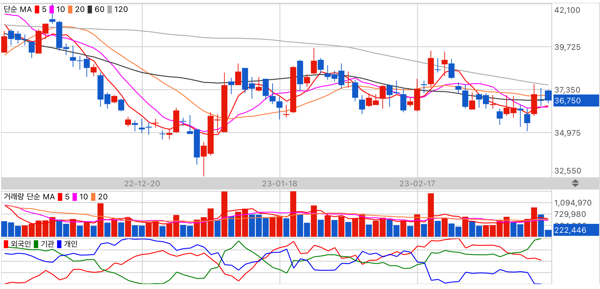Click the red 외국인 legend swatch

click(x=6, y=244)
